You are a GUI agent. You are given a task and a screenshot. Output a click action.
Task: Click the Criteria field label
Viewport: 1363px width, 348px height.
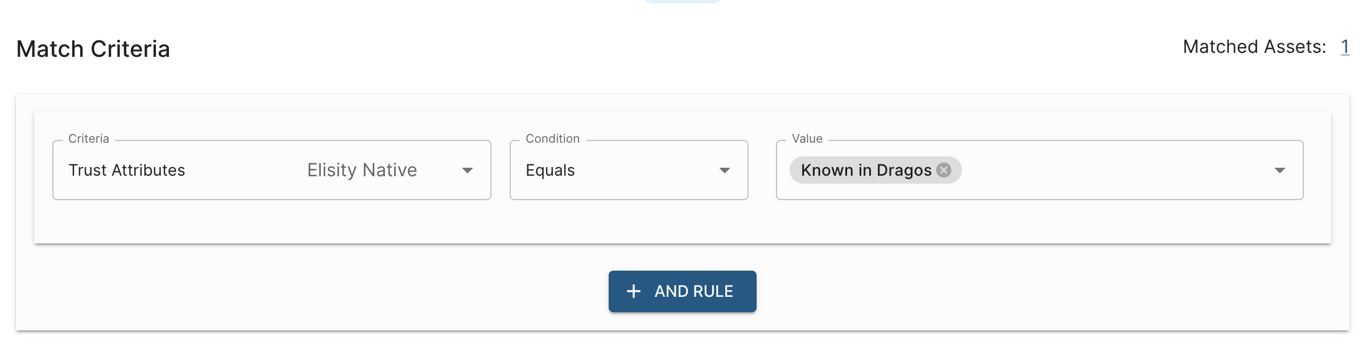coord(89,139)
